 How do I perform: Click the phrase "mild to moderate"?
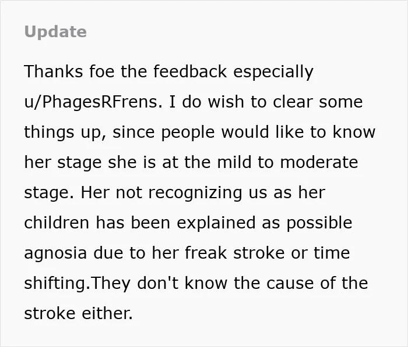[x=287, y=162]
